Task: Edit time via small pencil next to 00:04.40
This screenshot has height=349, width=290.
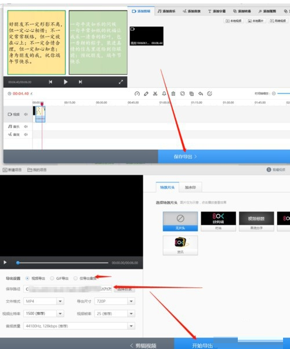Action: tap(31, 93)
